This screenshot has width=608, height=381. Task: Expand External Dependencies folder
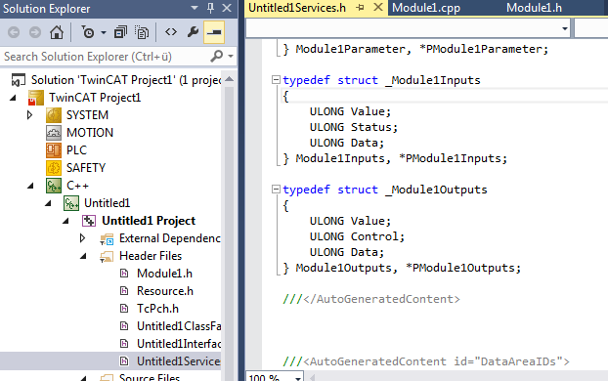click(x=82, y=238)
